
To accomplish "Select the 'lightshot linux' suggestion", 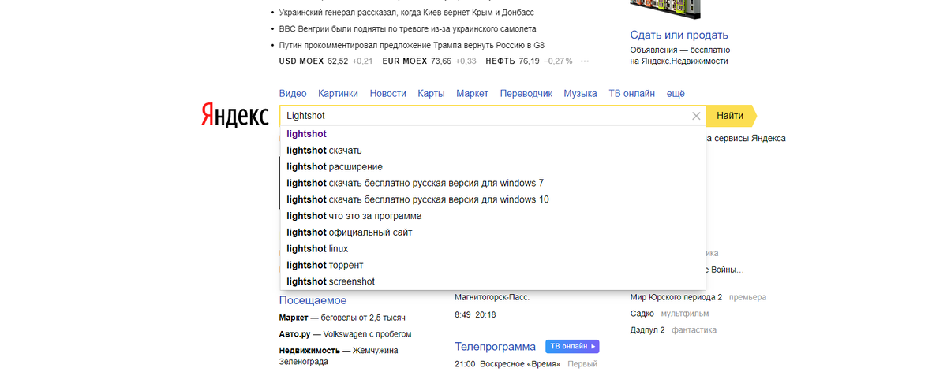I will tap(492, 249).
